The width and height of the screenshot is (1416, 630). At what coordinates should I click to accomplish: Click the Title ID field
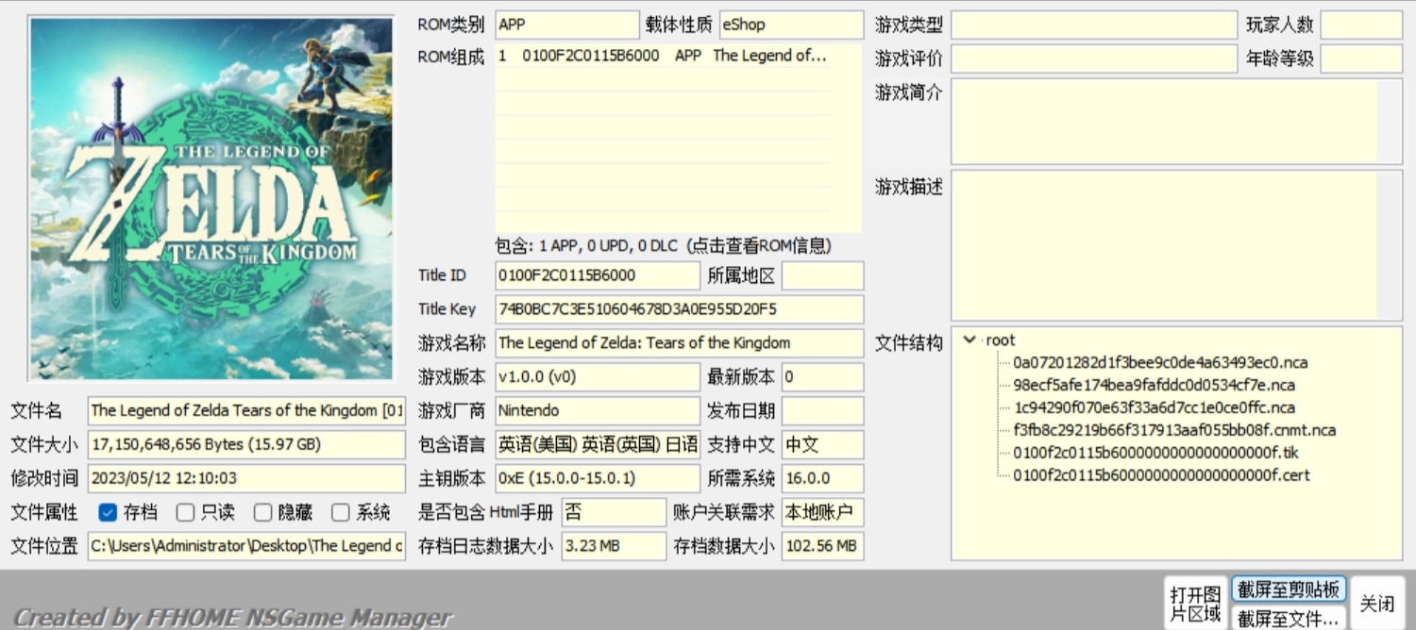click(598, 275)
